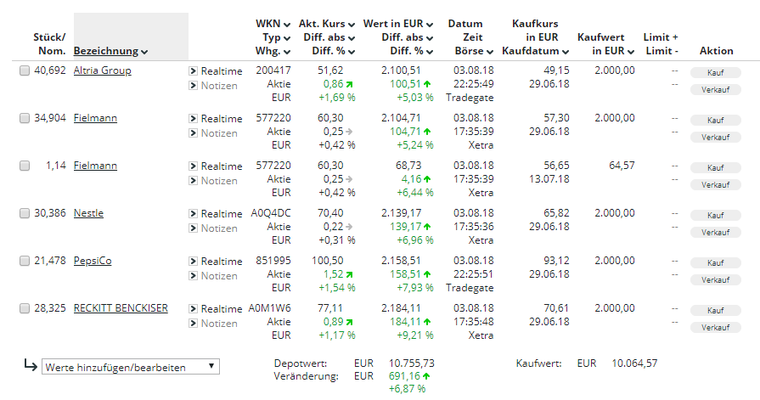The width and height of the screenshot is (760, 400).
Task: Select checkbox for Fielmann 1,14 position
Action: tap(25, 166)
